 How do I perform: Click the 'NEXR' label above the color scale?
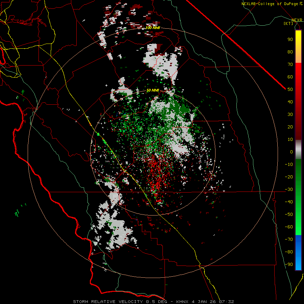[x=297, y=20]
